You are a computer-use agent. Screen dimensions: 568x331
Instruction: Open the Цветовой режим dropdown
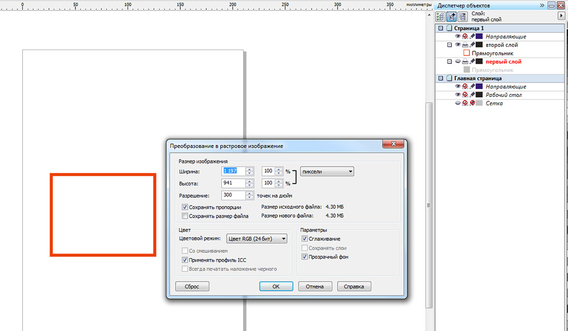257,239
